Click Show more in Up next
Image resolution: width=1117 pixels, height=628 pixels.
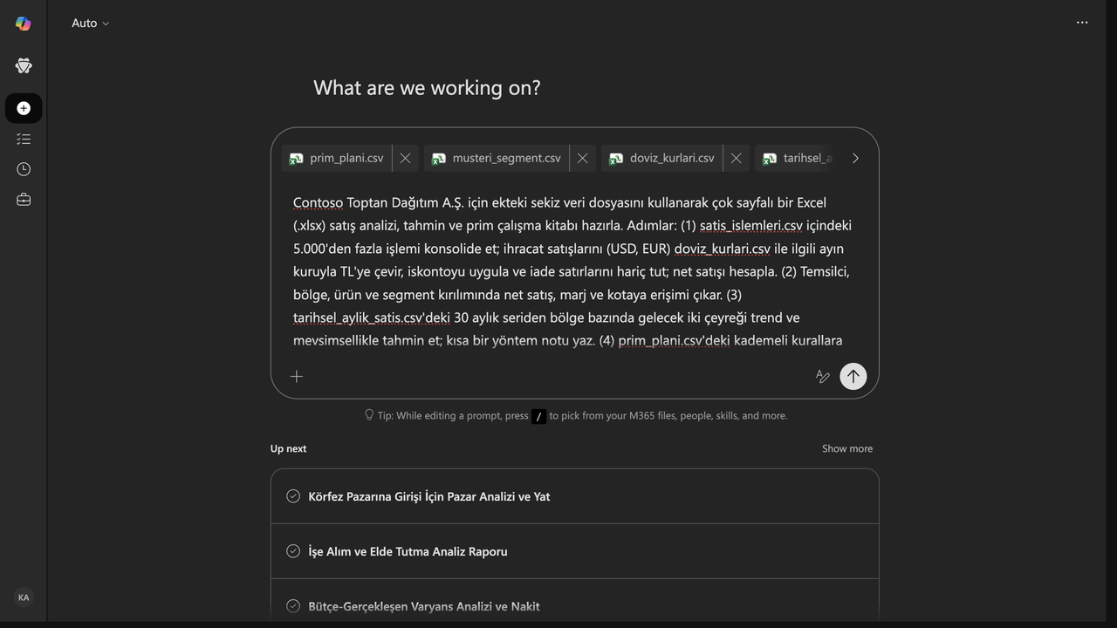point(847,448)
